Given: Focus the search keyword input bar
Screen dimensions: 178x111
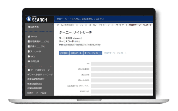Looking at the screenshot, I should [103, 19].
